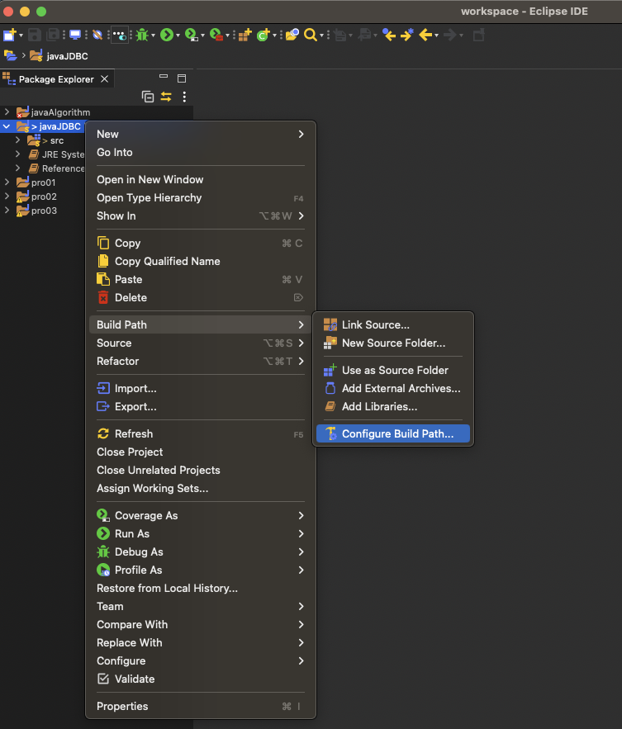Choose Add External Archives...
The image size is (622, 729).
pyautogui.click(x=393, y=388)
